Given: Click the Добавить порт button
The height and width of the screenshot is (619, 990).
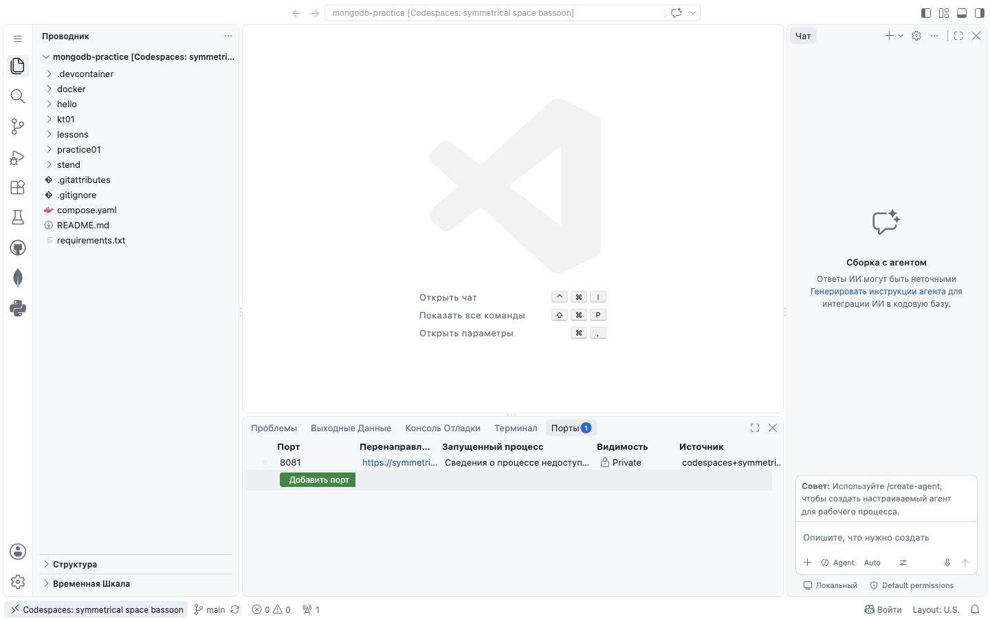Looking at the screenshot, I should coord(318,480).
